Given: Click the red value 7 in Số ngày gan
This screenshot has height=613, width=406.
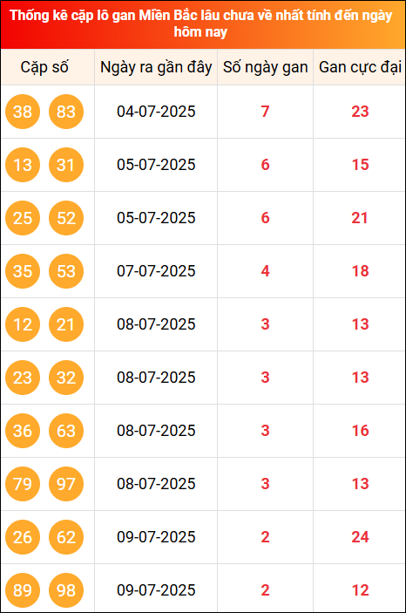Looking at the screenshot, I should coord(266,112).
